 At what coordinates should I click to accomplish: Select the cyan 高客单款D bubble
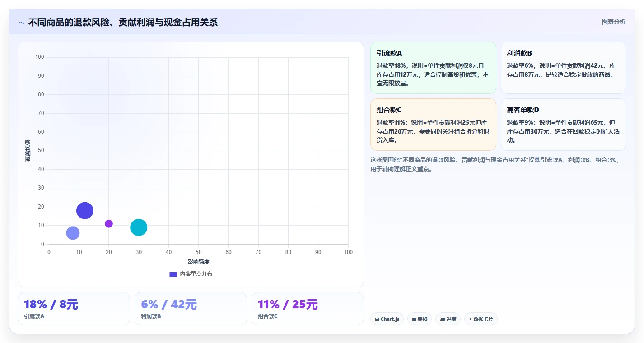[x=139, y=227]
